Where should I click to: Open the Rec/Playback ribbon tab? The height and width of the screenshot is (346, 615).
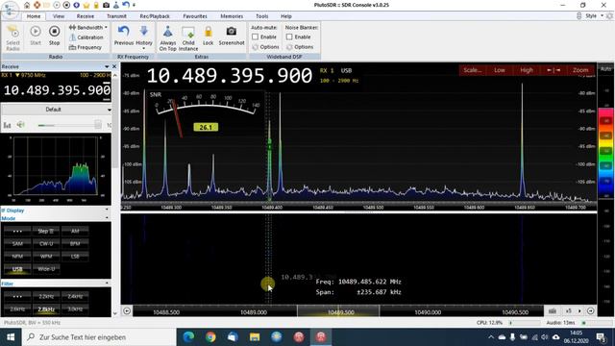point(155,16)
